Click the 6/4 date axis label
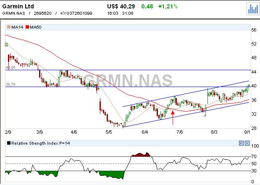 click(x=145, y=132)
